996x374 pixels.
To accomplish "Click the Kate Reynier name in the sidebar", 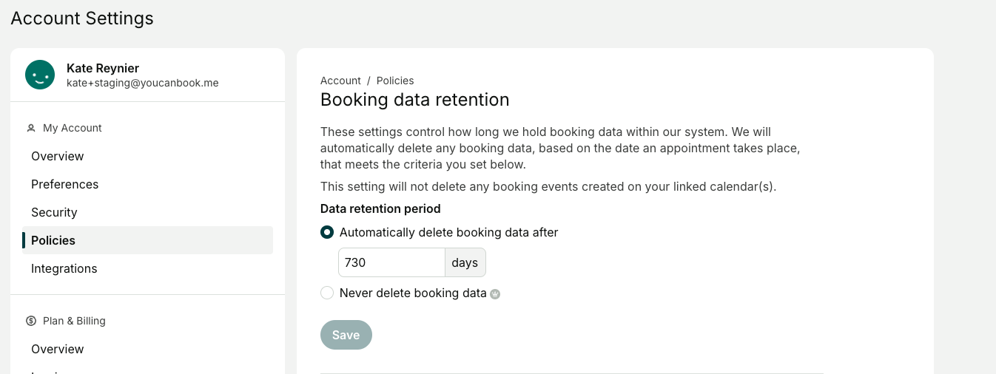I will pyautogui.click(x=103, y=68).
